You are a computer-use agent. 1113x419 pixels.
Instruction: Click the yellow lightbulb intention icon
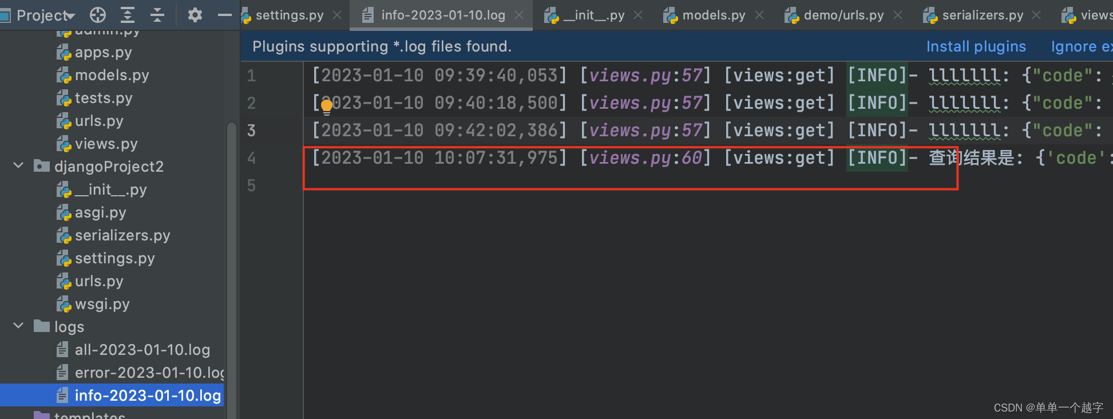click(326, 106)
